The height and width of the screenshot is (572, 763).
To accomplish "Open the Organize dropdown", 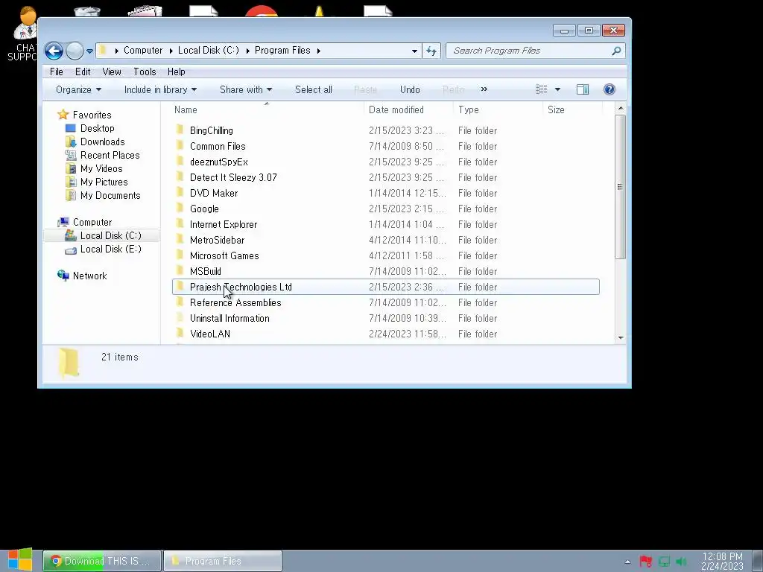I will pos(78,89).
